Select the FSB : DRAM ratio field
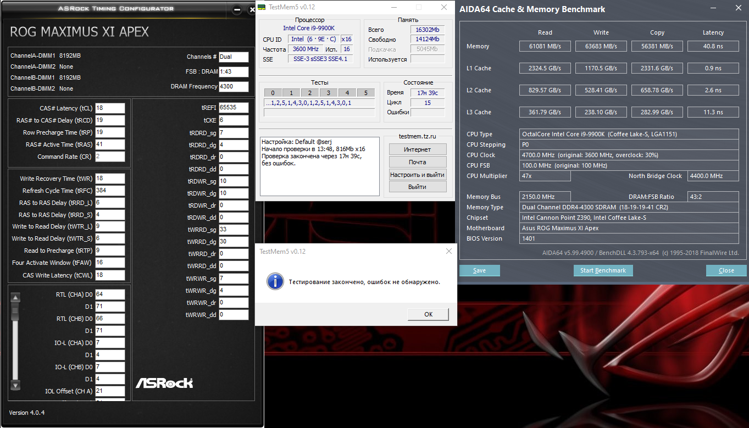 234,72
